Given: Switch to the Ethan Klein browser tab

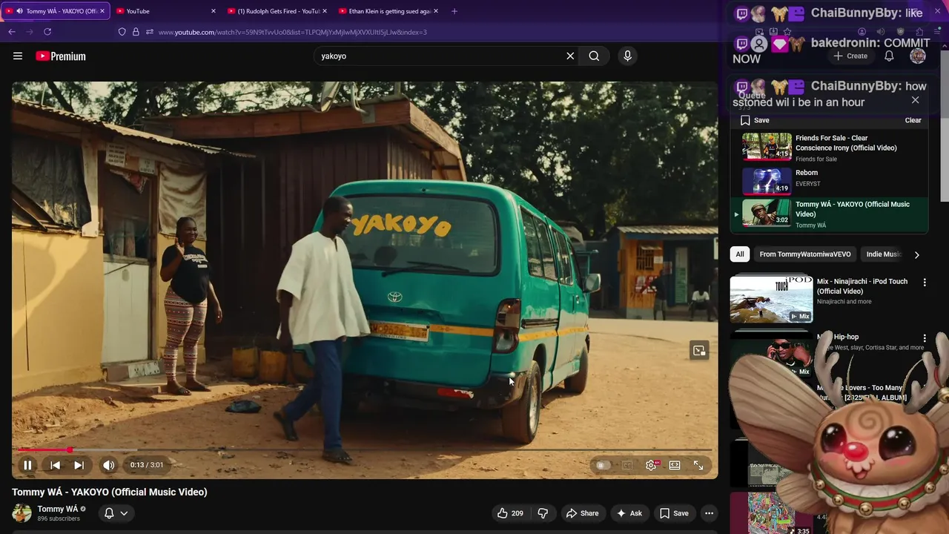Looking at the screenshot, I should tap(387, 11).
